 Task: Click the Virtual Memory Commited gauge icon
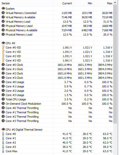(x=3, y=13)
